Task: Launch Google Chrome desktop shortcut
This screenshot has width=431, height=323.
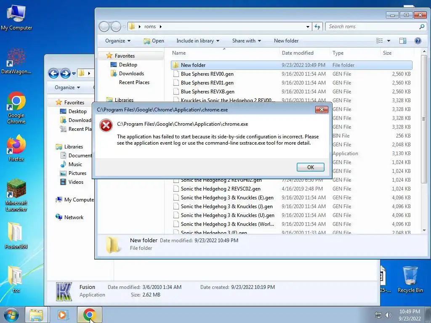Action: click(16, 108)
